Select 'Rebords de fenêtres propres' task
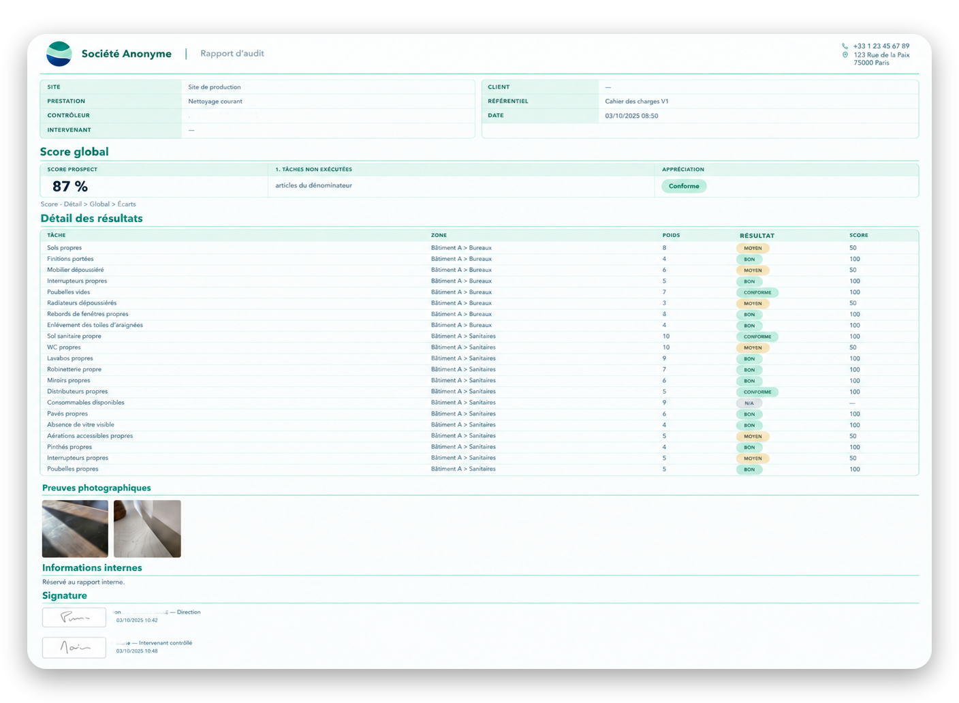 88,314
